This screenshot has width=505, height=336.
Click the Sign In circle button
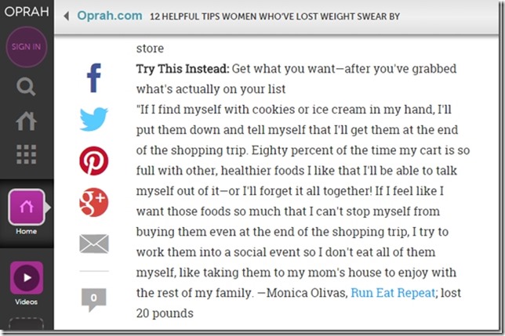(27, 47)
